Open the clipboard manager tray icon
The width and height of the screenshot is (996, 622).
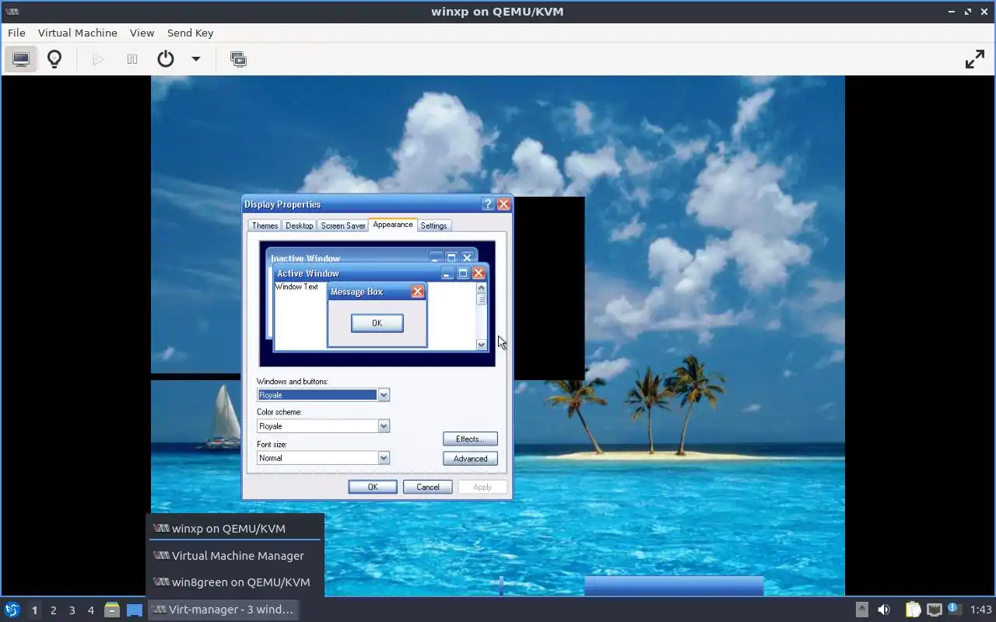[913, 610]
